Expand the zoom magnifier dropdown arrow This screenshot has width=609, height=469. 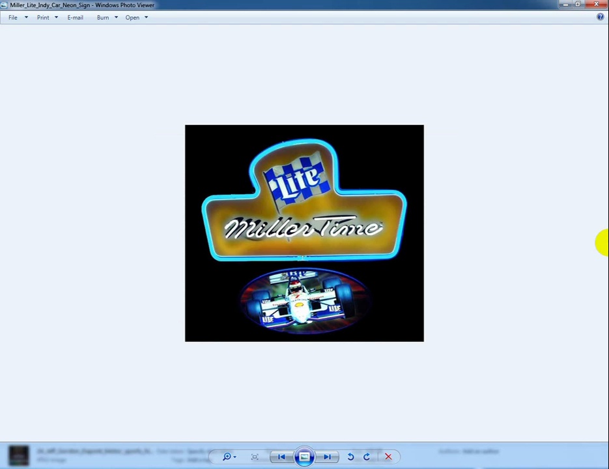click(234, 457)
